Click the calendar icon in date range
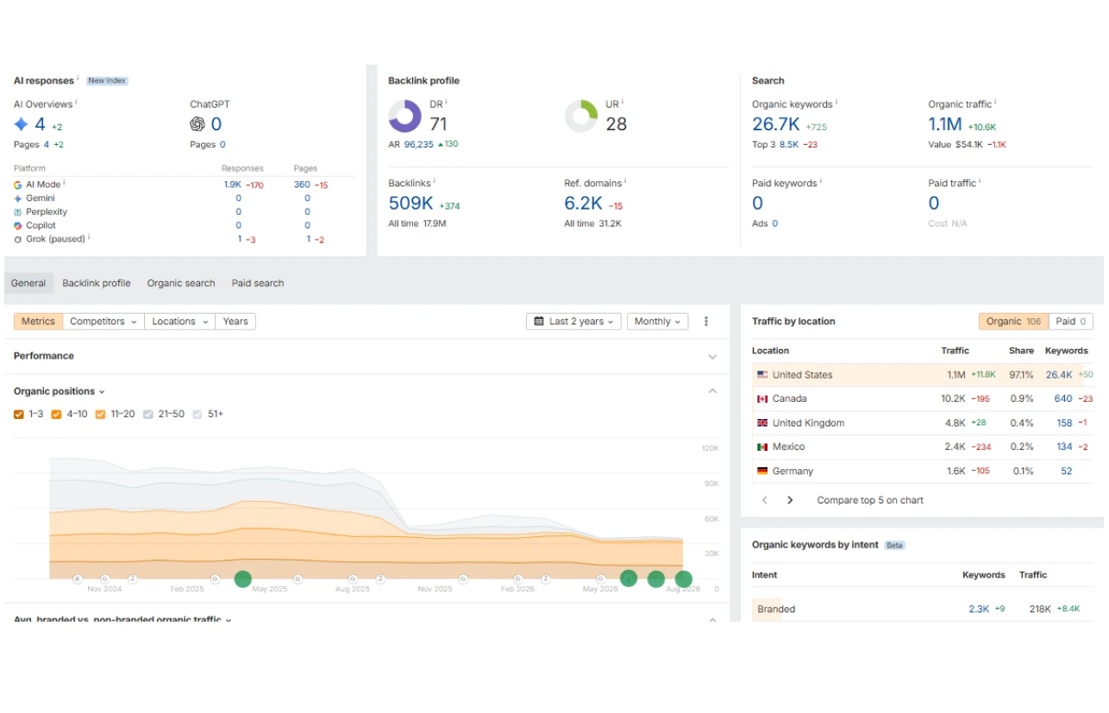Viewport: 1109px width, 713px height. coord(539,322)
